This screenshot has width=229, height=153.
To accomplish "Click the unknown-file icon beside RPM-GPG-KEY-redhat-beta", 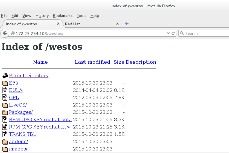I will tap(5, 119).
